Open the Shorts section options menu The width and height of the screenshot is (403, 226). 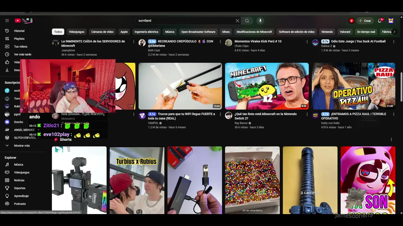point(391,139)
